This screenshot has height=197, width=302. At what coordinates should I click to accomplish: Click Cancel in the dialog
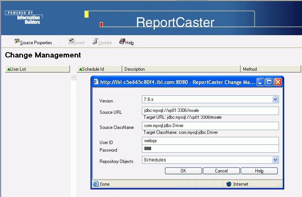221,171
